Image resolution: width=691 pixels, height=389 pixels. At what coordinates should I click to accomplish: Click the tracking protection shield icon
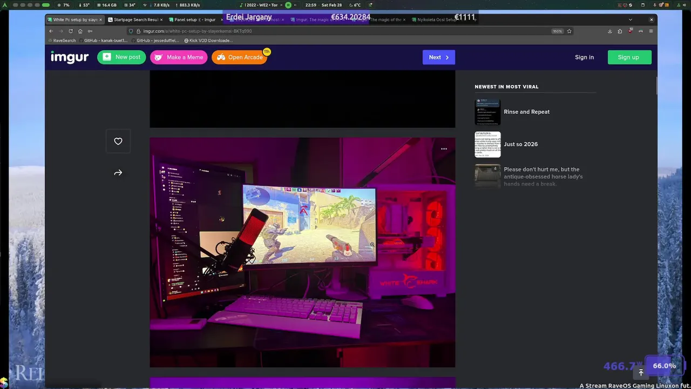(131, 31)
